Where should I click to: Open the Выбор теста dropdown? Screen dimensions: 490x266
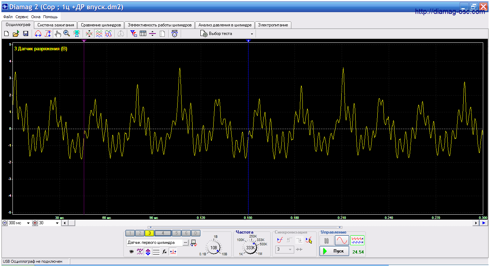coord(227,34)
